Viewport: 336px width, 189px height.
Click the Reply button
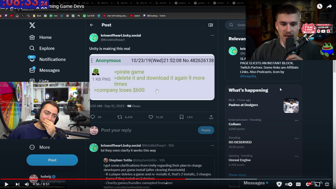coord(206,130)
